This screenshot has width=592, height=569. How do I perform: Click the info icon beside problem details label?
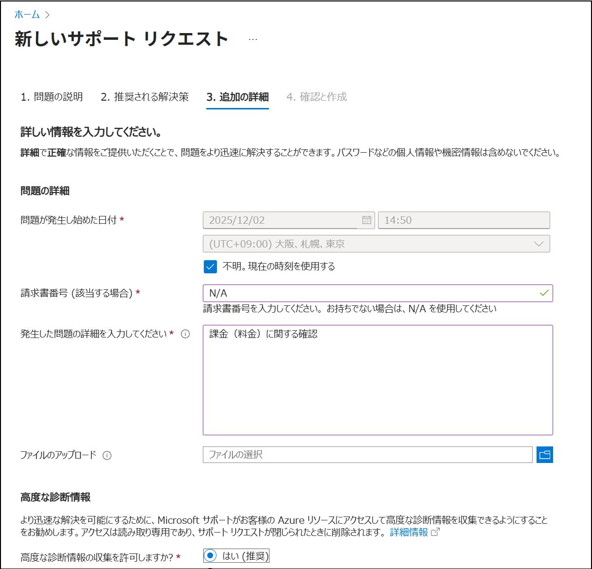tap(186, 334)
